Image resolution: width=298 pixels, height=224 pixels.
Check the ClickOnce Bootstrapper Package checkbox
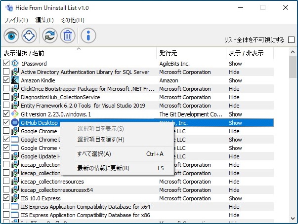pos(6,88)
